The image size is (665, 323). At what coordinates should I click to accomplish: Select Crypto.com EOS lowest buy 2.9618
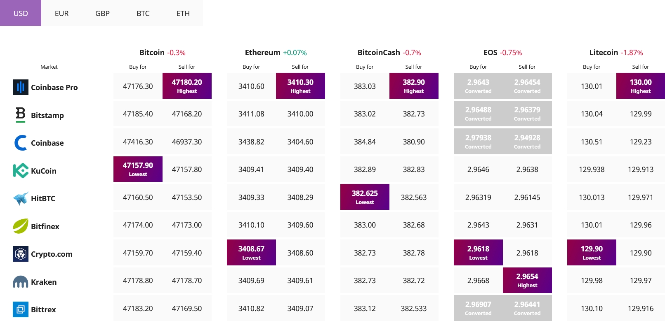pyautogui.click(x=478, y=252)
